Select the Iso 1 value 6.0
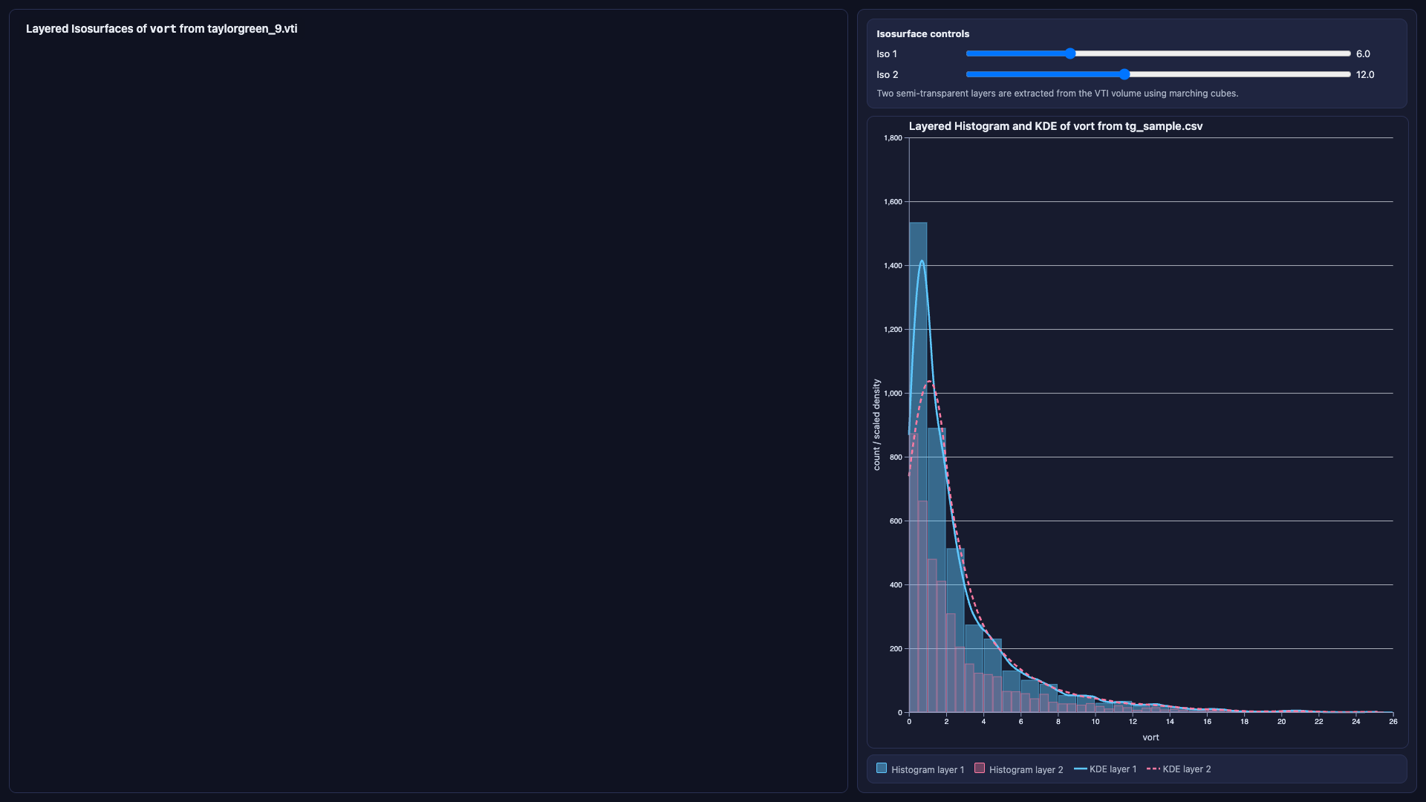 click(x=1363, y=54)
